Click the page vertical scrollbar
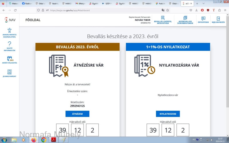 228,61
